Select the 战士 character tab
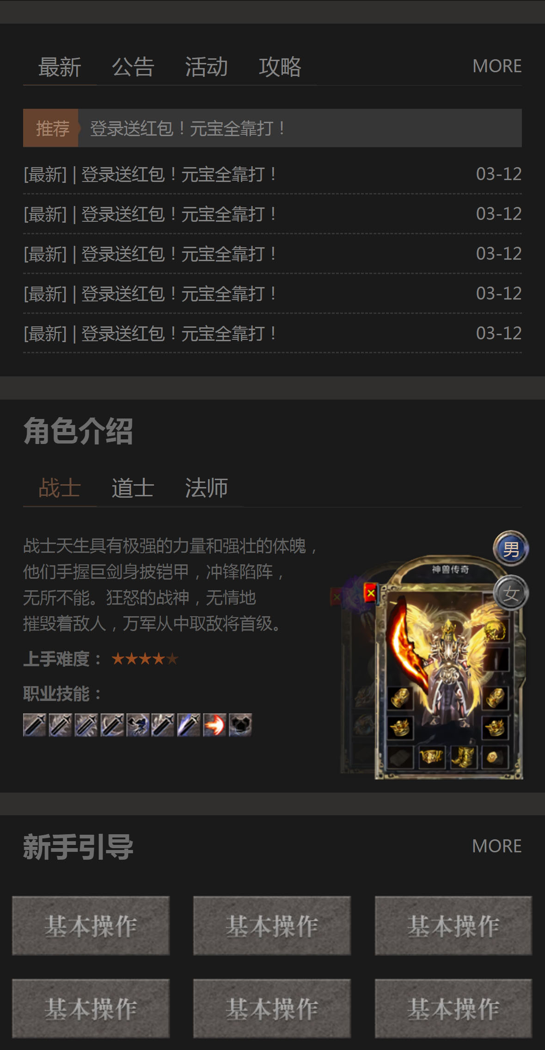This screenshot has width=545, height=1050. tap(60, 488)
